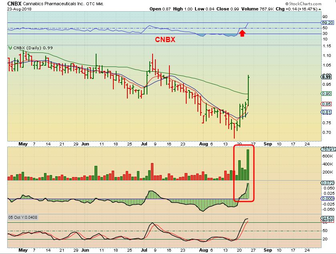
Task: Click the red 0.85 moving average tag
Action: point(326,104)
